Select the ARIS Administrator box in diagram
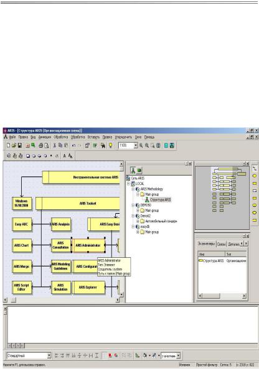259x369 pixels. (x=88, y=245)
